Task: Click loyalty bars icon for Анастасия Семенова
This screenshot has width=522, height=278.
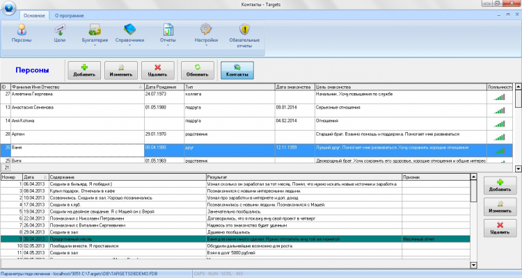Action: coord(499,111)
